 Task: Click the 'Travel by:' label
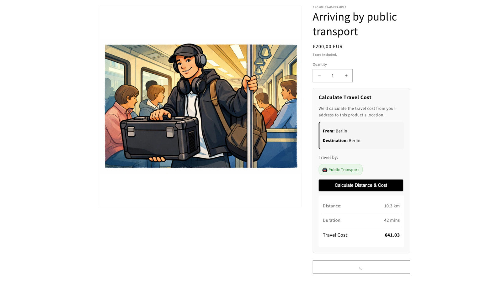[328, 157]
